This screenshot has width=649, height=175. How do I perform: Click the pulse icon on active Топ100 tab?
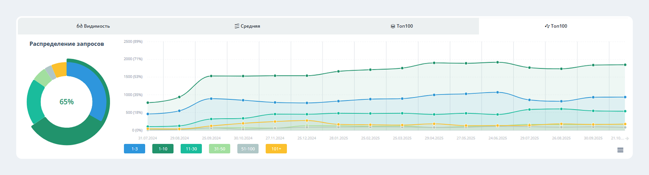coord(547,26)
